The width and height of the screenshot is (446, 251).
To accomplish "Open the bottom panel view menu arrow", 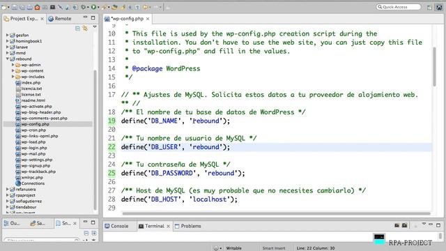I will click(424, 224).
